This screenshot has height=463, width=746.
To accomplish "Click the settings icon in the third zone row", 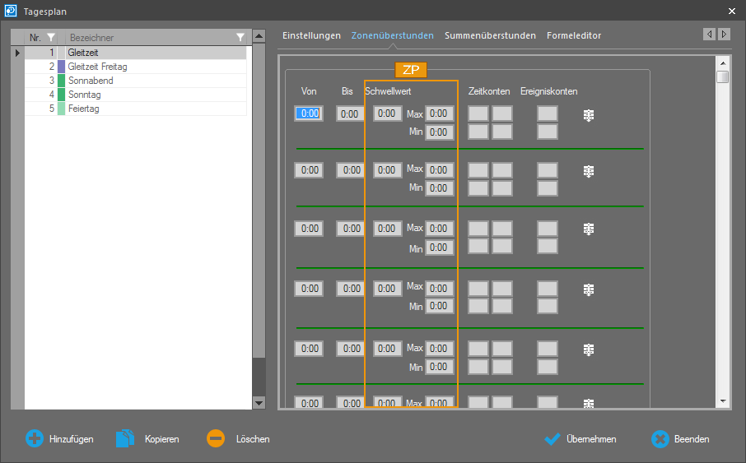I will pyautogui.click(x=589, y=229).
